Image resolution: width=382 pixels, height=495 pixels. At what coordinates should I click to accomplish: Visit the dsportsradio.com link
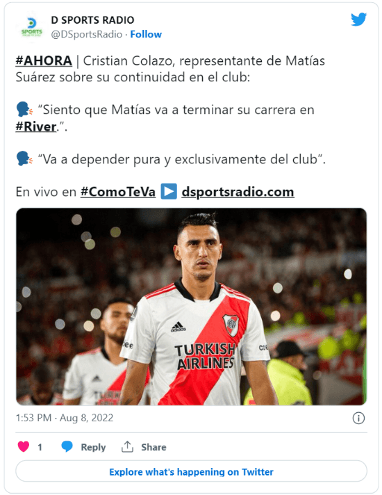point(238,192)
